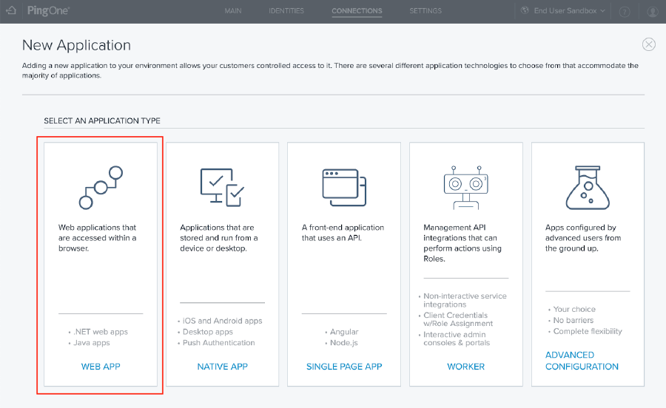
Task: Open the help question mark icon
Action: (x=625, y=12)
